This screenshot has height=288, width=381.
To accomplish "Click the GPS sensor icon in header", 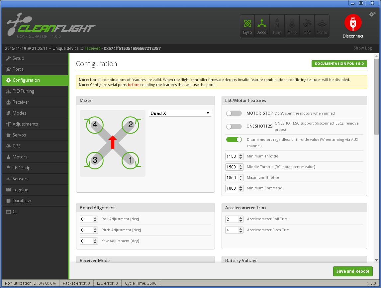I will tap(307, 26).
